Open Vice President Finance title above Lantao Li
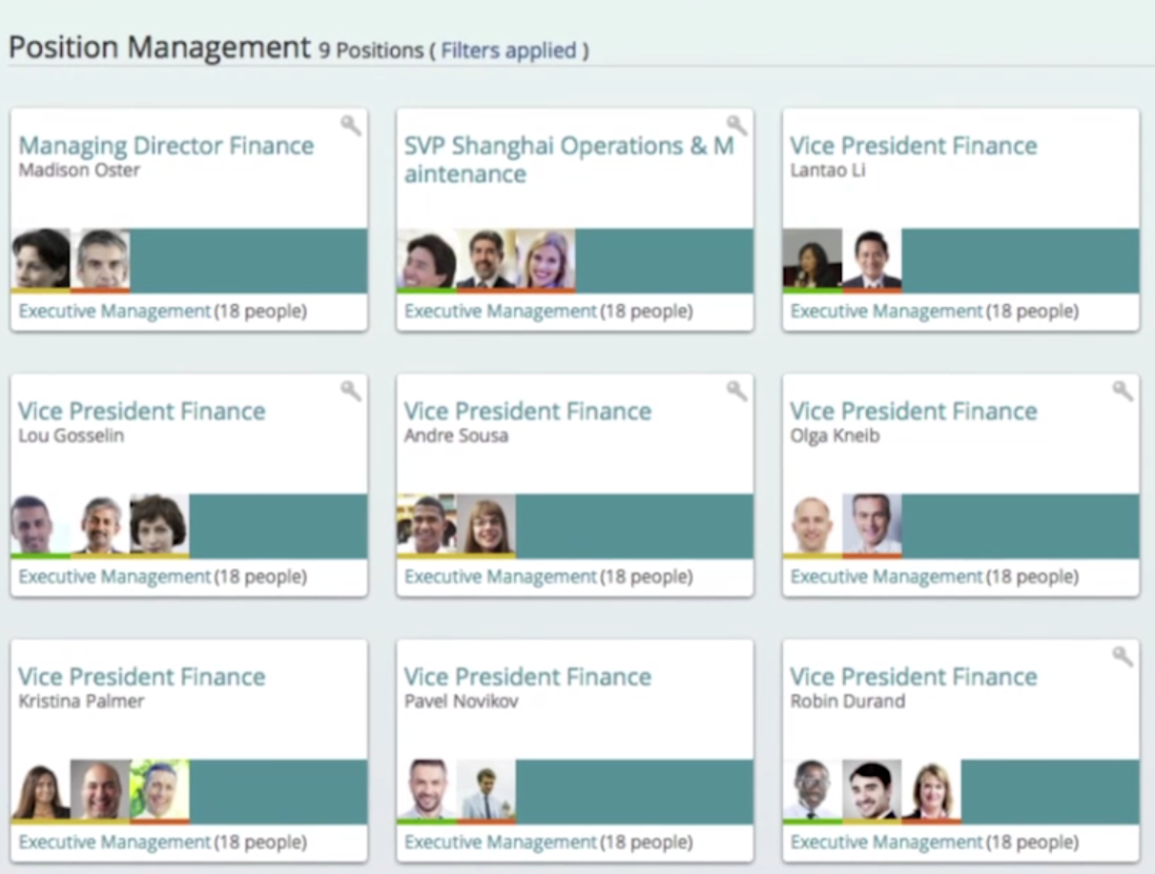1155x874 pixels. coord(913,146)
